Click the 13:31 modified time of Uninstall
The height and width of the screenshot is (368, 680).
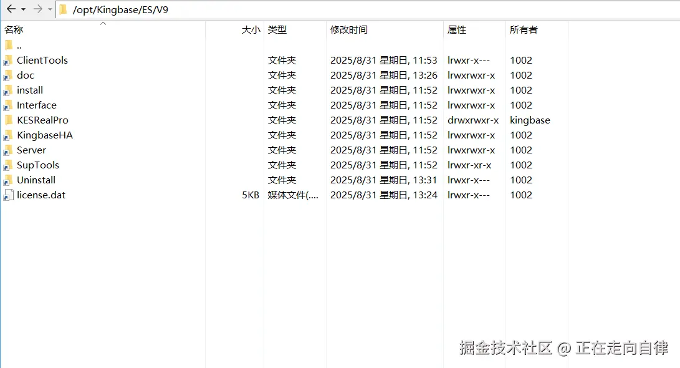[425, 180]
